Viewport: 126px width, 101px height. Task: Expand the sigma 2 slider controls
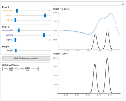(x=50, y=40)
